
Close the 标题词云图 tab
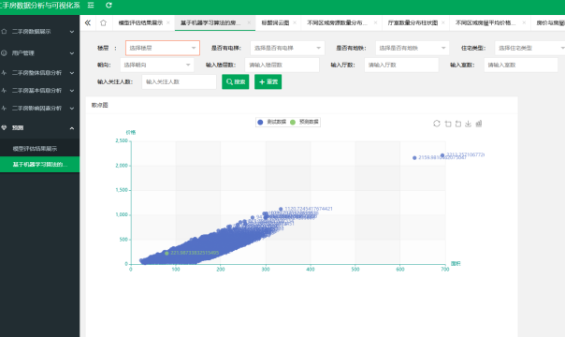pos(295,22)
